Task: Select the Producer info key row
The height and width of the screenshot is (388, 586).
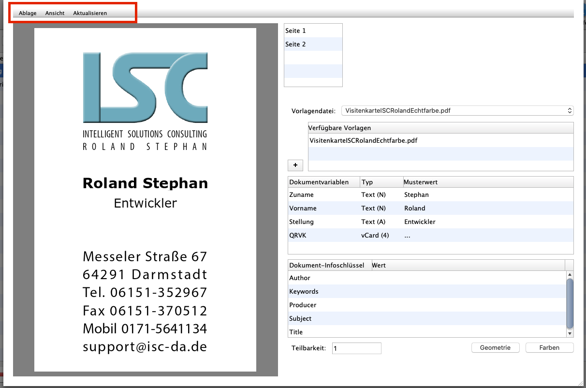Action: 427,305
